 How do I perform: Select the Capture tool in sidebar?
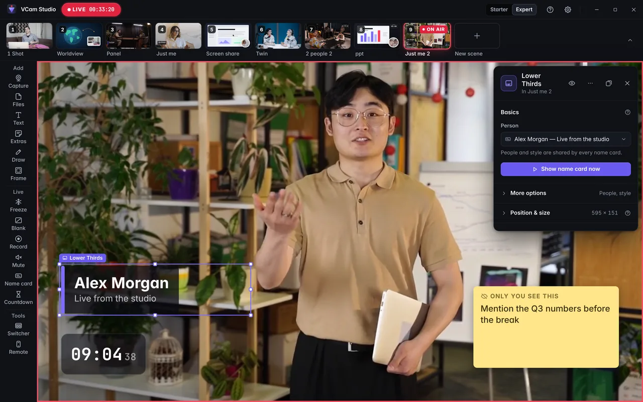point(18,81)
